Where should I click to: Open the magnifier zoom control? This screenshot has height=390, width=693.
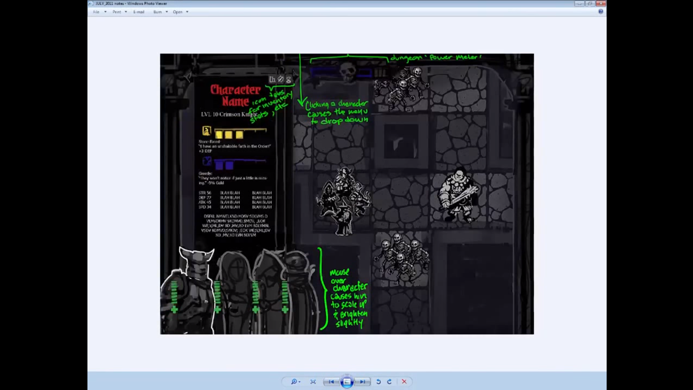(296, 382)
